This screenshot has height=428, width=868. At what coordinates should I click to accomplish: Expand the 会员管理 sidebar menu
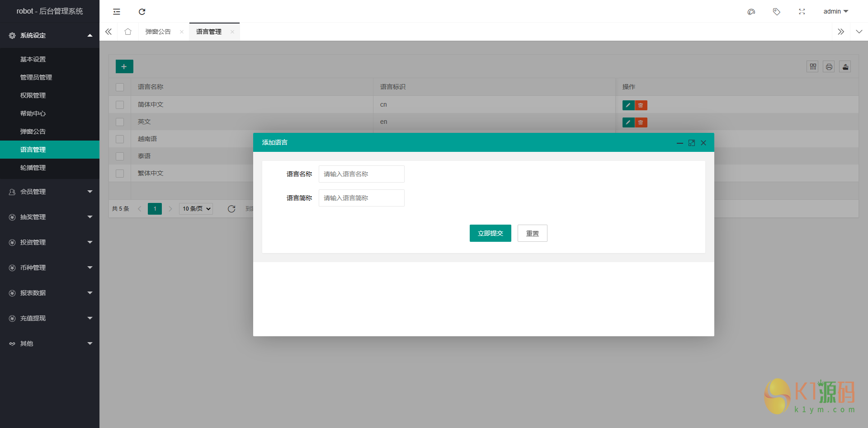(50, 192)
